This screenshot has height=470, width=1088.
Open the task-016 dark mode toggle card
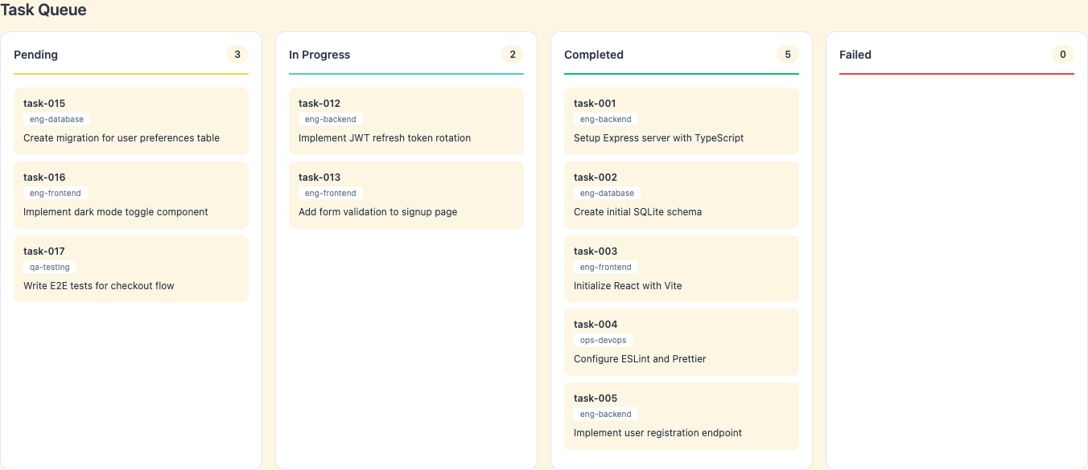pos(130,194)
